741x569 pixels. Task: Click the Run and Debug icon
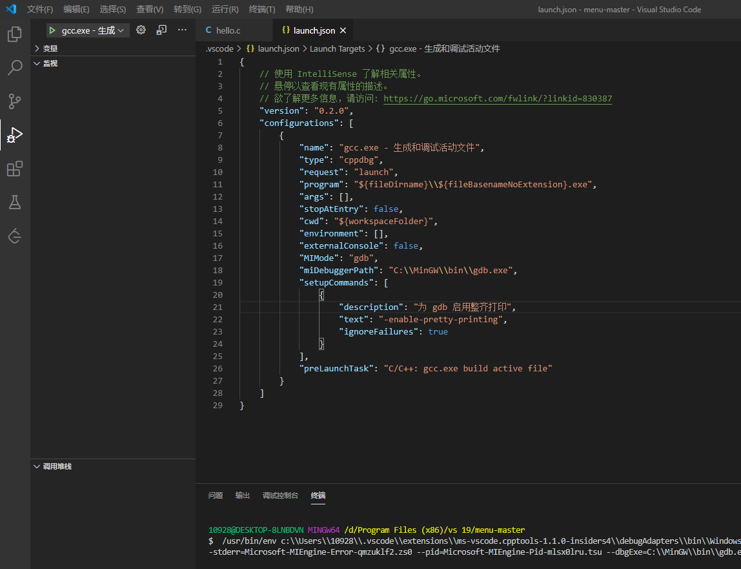[x=15, y=135]
